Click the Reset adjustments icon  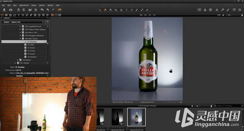[x=42, y=10]
